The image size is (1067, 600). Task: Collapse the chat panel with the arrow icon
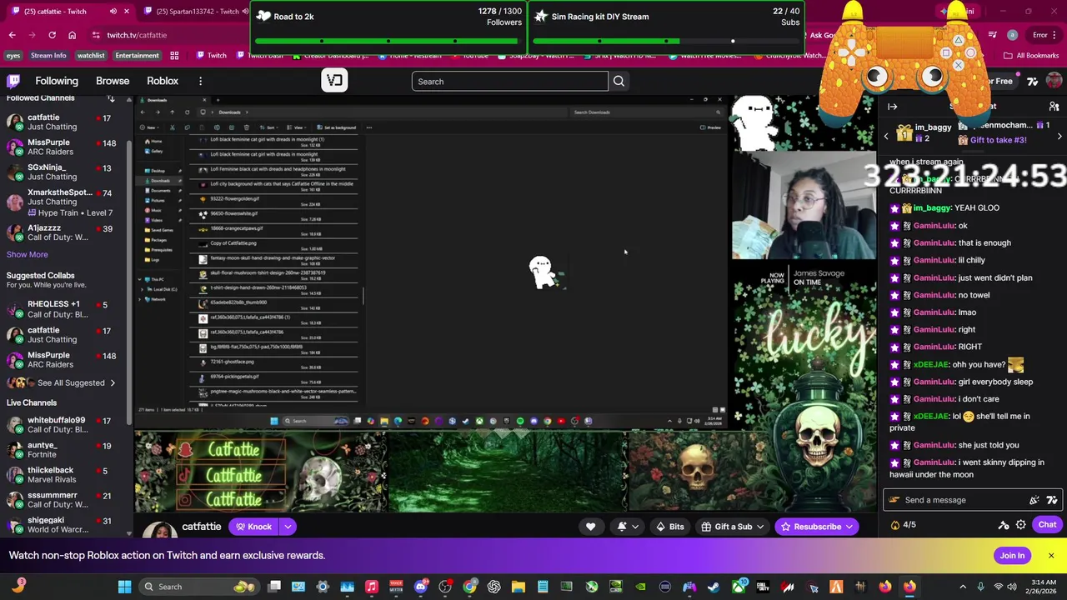(x=892, y=107)
